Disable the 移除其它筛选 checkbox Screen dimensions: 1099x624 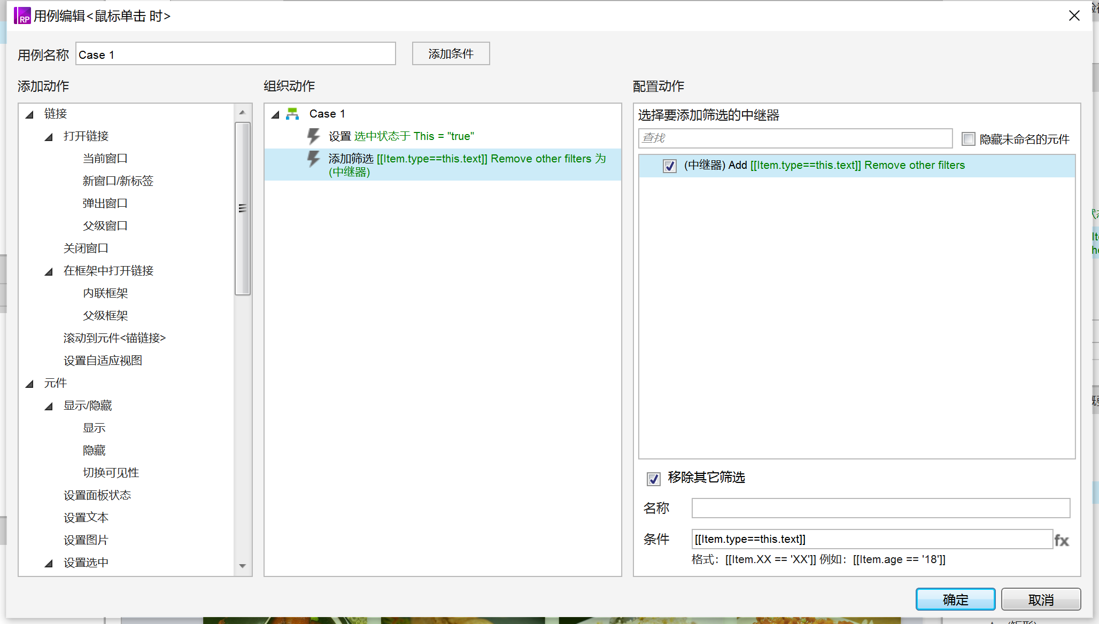pos(654,478)
